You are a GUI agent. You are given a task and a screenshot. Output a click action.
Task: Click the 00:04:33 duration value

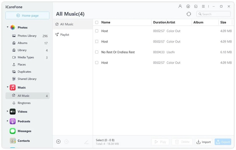click(159, 52)
